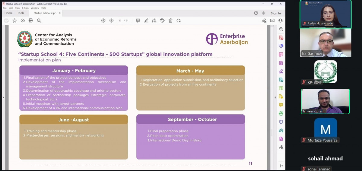362x171 pixels.
Task: Click the September - October heading on the slide
Action: click(192, 119)
